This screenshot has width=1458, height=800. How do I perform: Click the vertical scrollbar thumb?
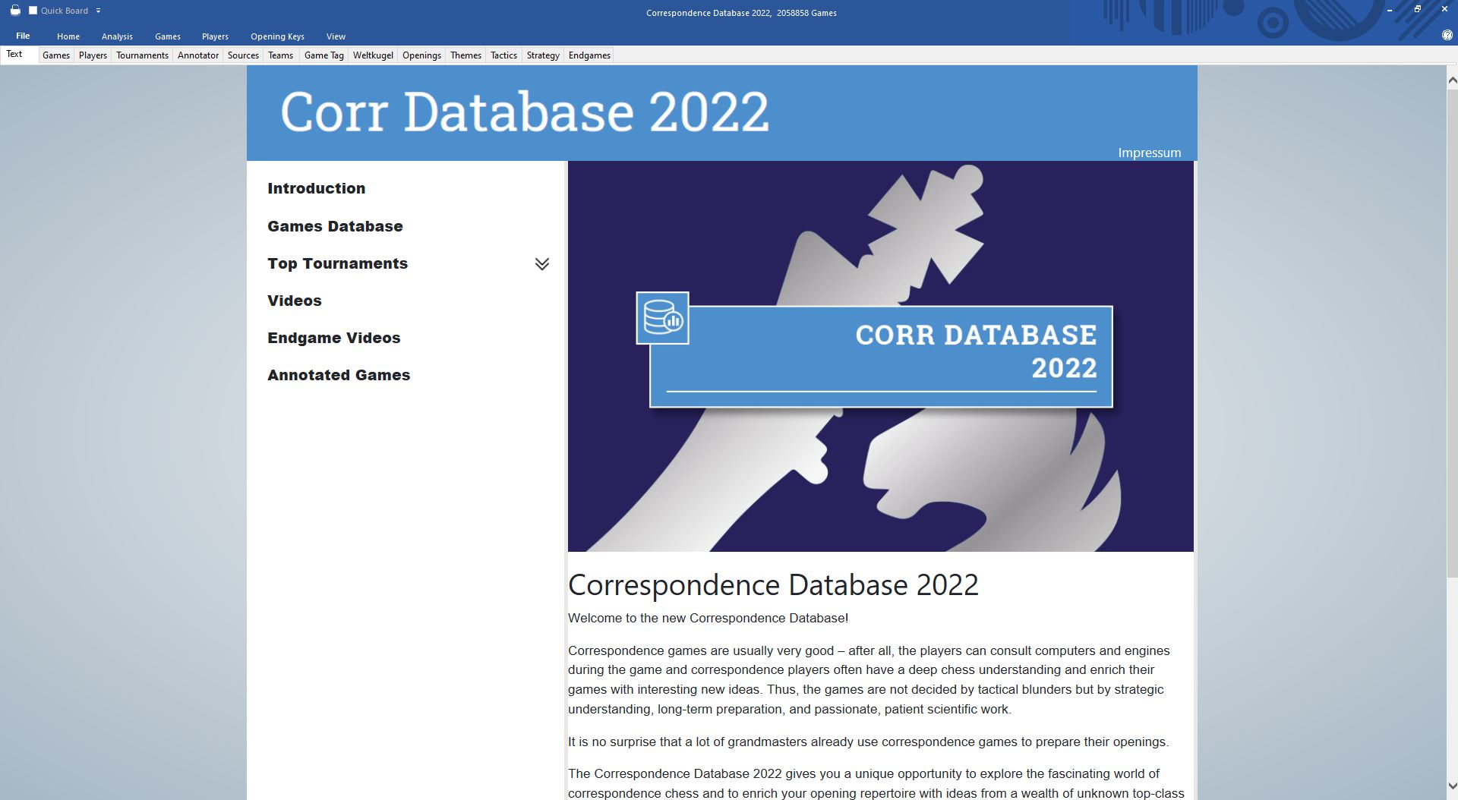pos(1452,333)
